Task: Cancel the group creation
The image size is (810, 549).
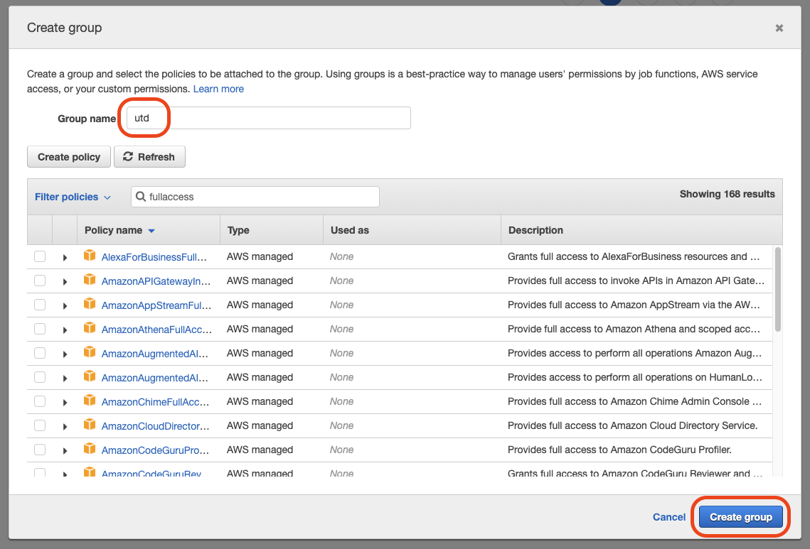Action: pyautogui.click(x=669, y=517)
